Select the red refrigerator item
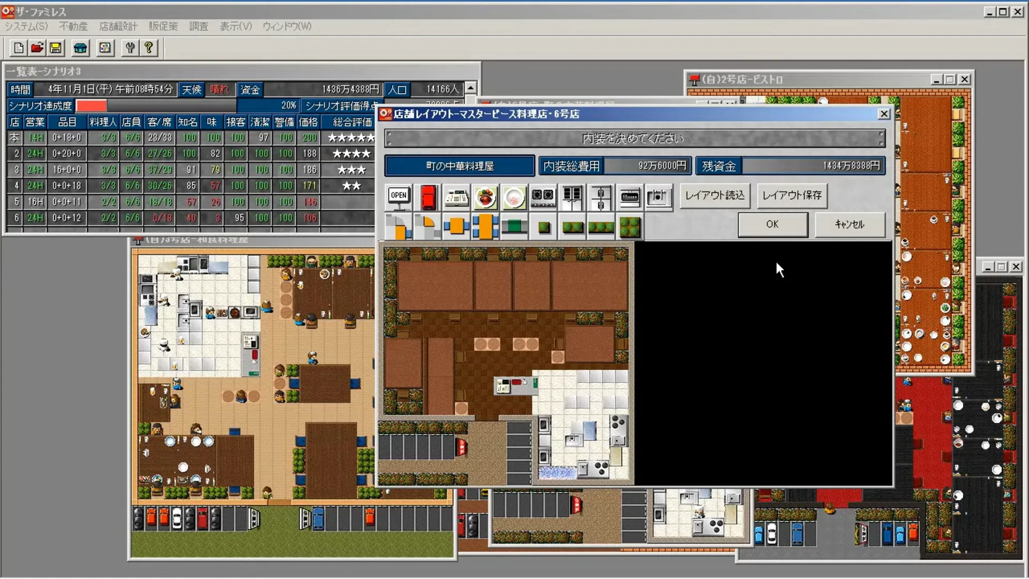The width and height of the screenshot is (1029, 579). tap(427, 197)
